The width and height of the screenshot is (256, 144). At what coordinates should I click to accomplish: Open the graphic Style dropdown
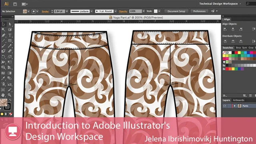pos(159,11)
